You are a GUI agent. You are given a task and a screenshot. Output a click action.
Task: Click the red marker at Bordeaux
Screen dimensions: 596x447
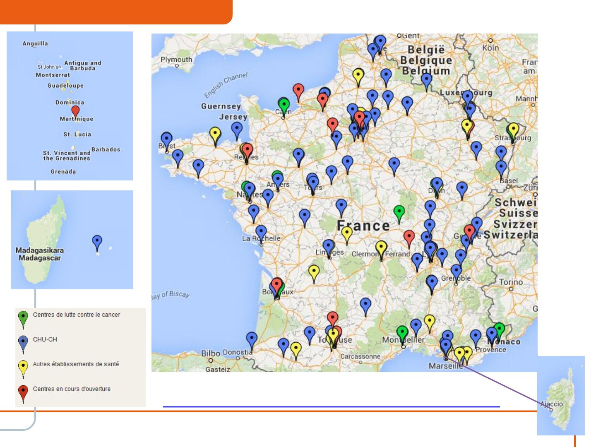(276, 288)
